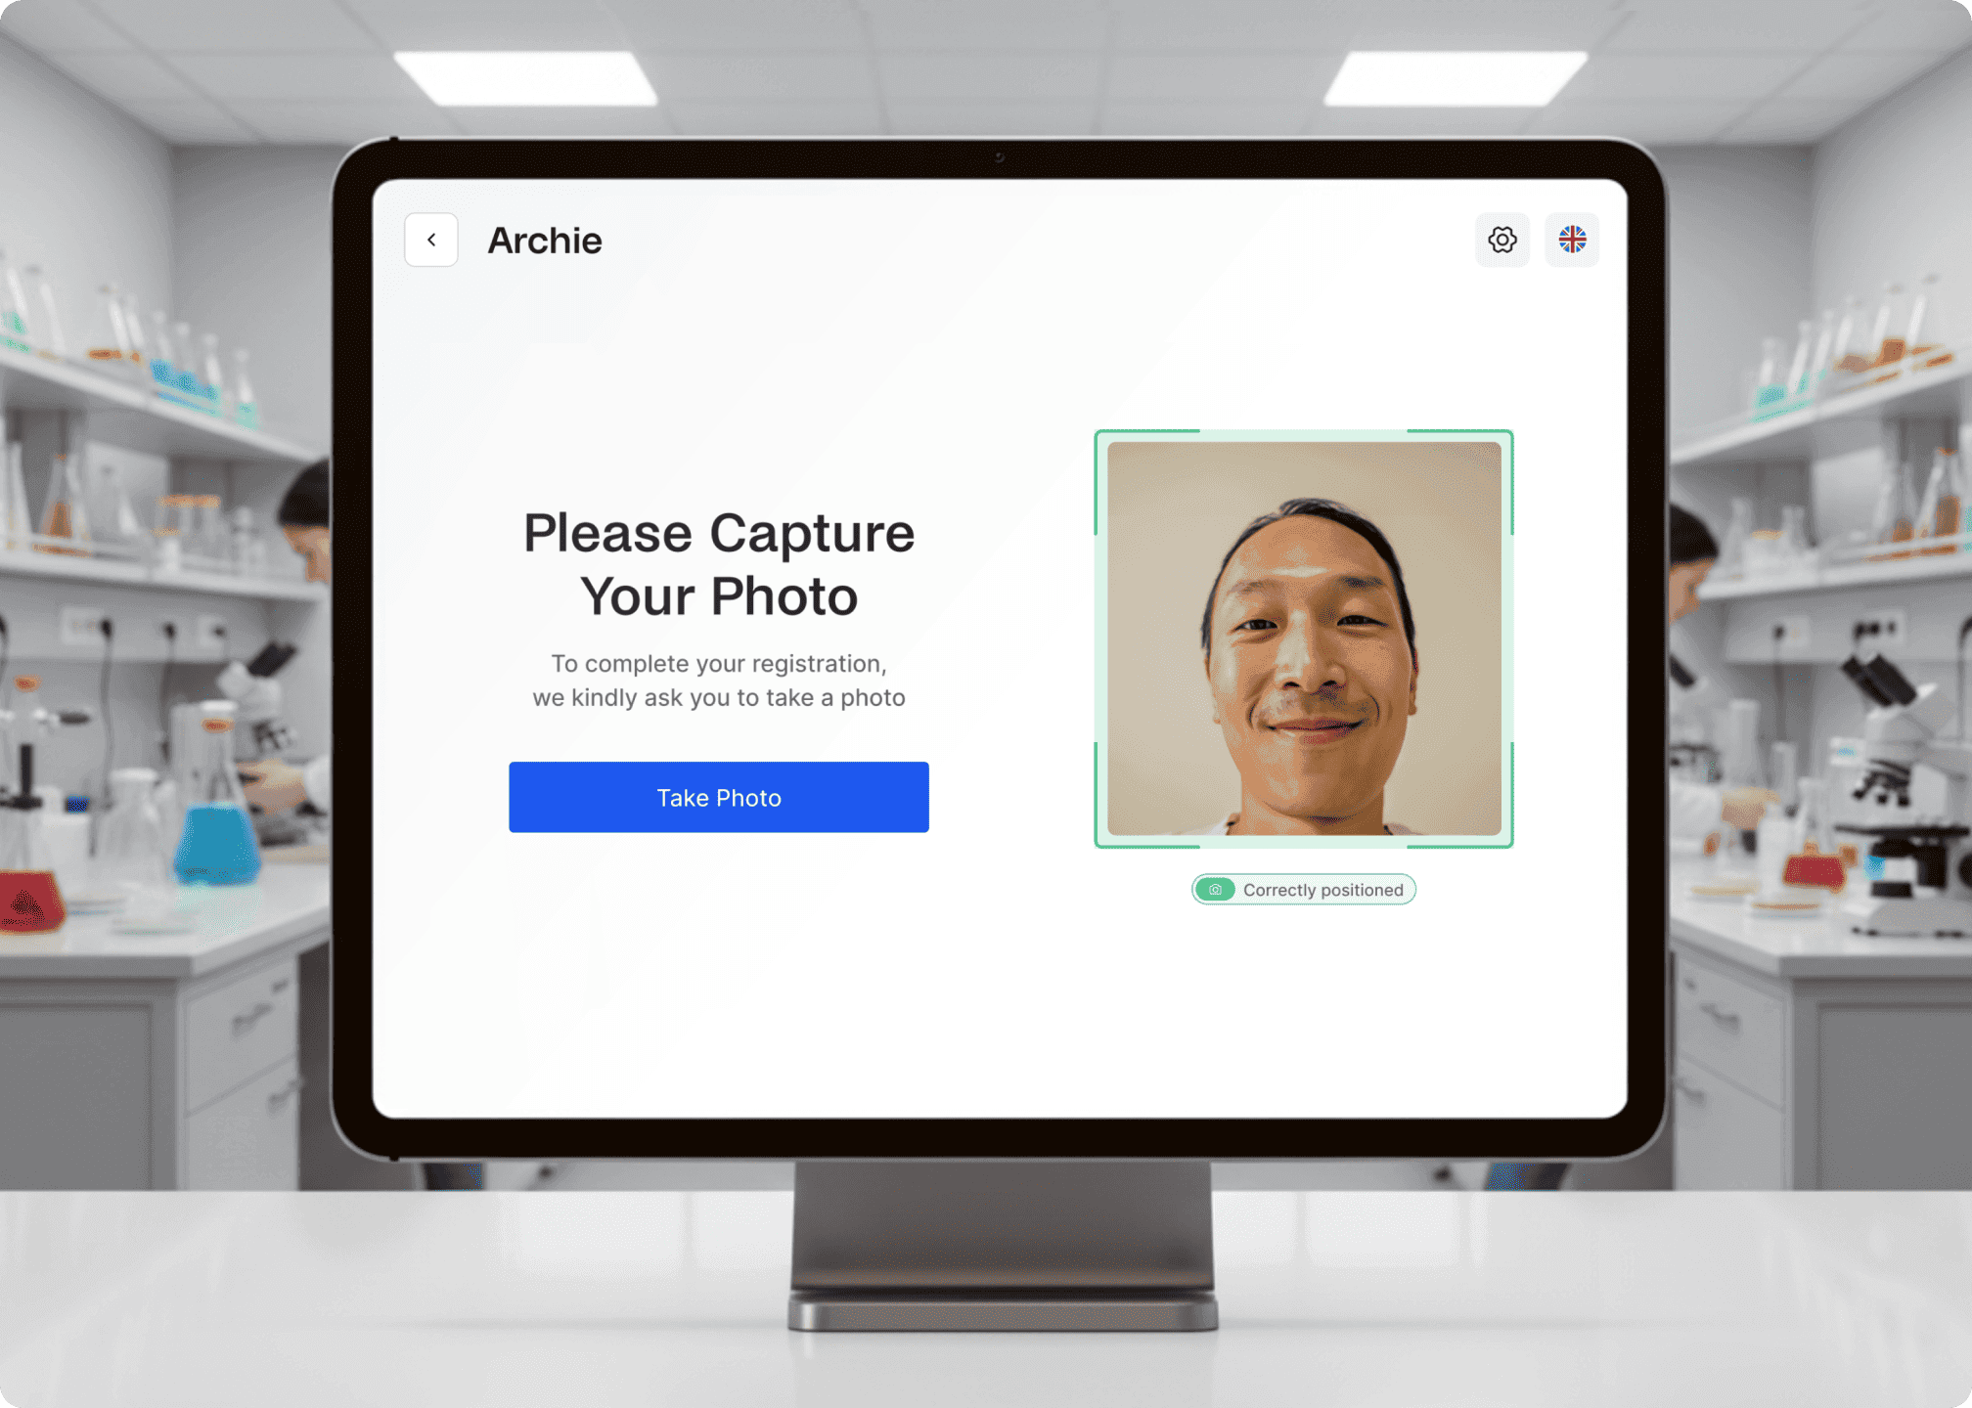
Task: Click the Archie app title
Action: 545,241
